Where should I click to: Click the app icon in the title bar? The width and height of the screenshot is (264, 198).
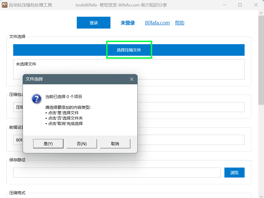pyautogui.click(x=5, y=5)
